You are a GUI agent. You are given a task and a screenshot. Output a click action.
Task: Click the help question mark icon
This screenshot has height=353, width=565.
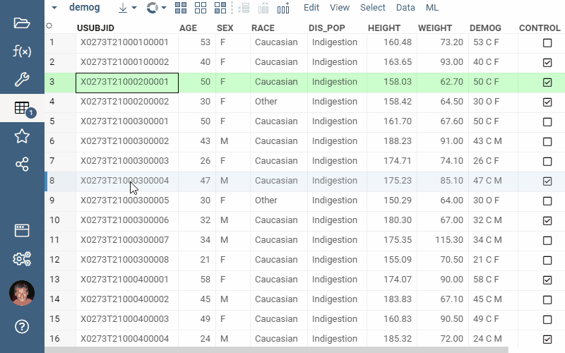coord(22,326)
